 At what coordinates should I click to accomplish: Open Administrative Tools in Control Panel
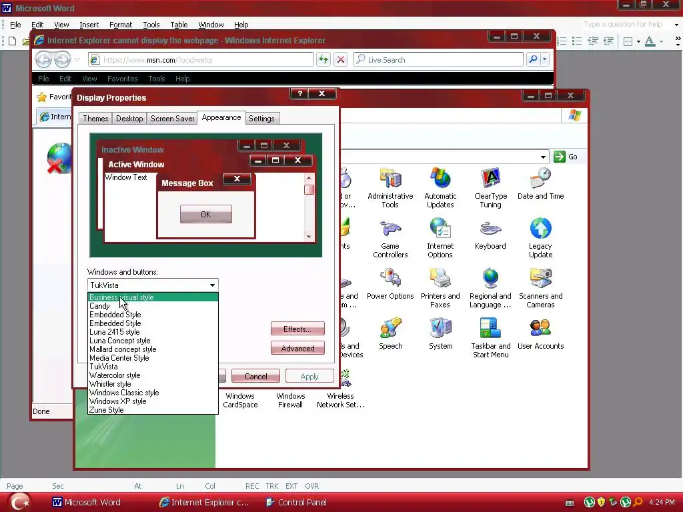390,188
